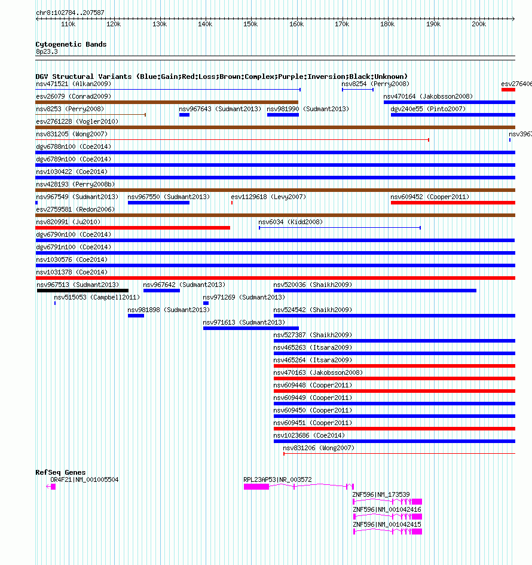Open esv1129618 (Levy2007) variant label
532x565 pixels.
(268, 197)
